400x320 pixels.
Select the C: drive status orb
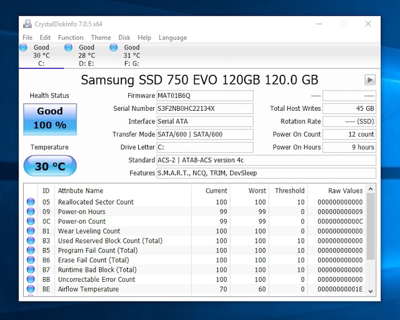(23, 48)
